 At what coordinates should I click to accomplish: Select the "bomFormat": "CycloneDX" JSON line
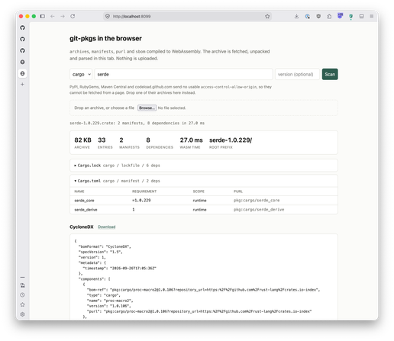click(x=105, y=246)
